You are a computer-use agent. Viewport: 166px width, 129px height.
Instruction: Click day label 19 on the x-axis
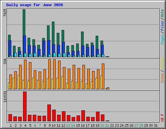pyautogui.click(x=97, y=125)
